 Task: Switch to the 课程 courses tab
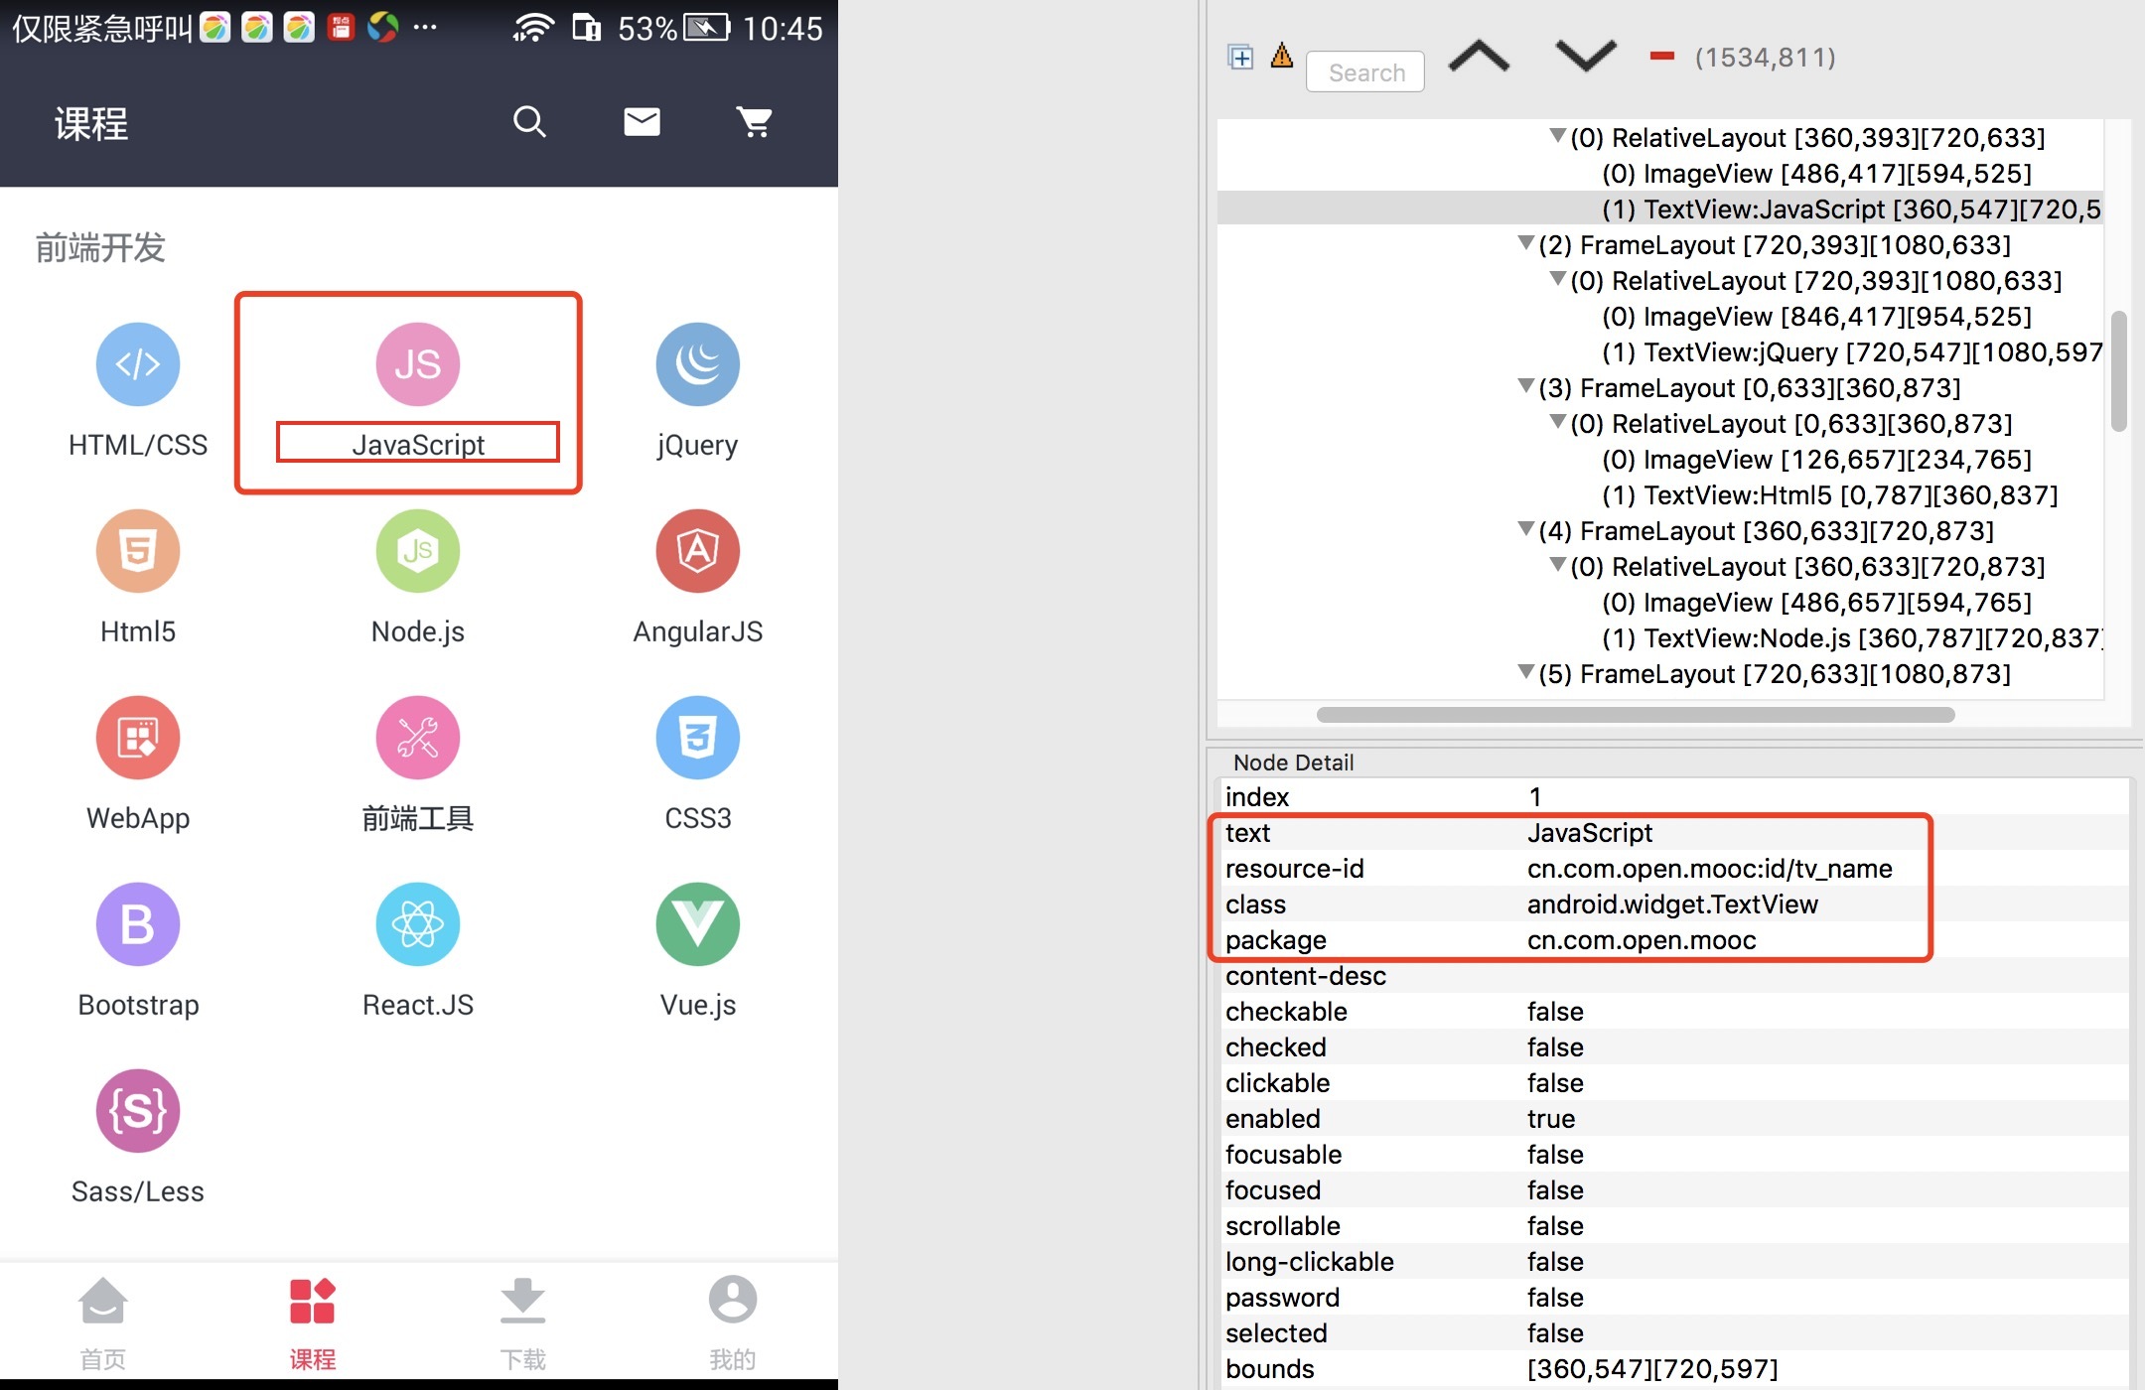tap(313, 1322)
